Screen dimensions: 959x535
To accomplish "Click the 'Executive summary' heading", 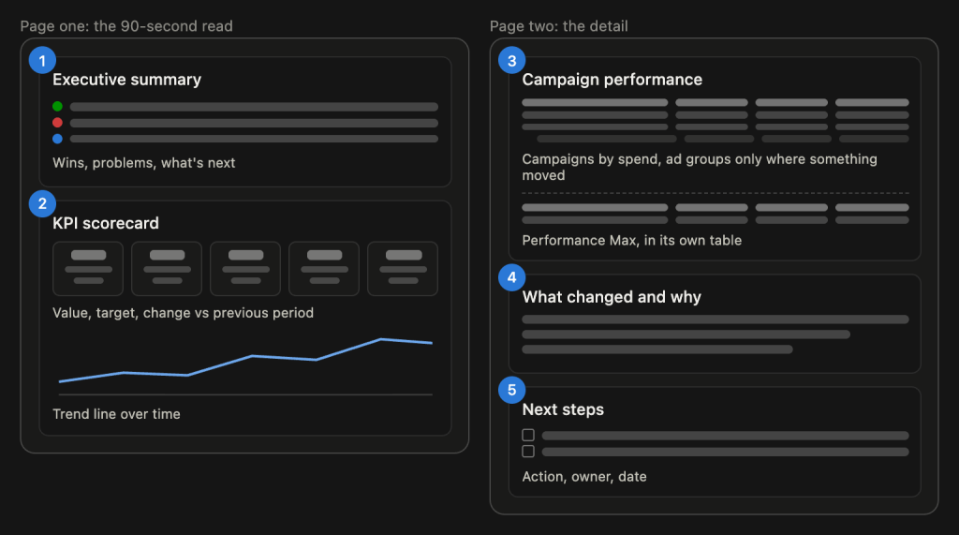I will click(126, 80).
